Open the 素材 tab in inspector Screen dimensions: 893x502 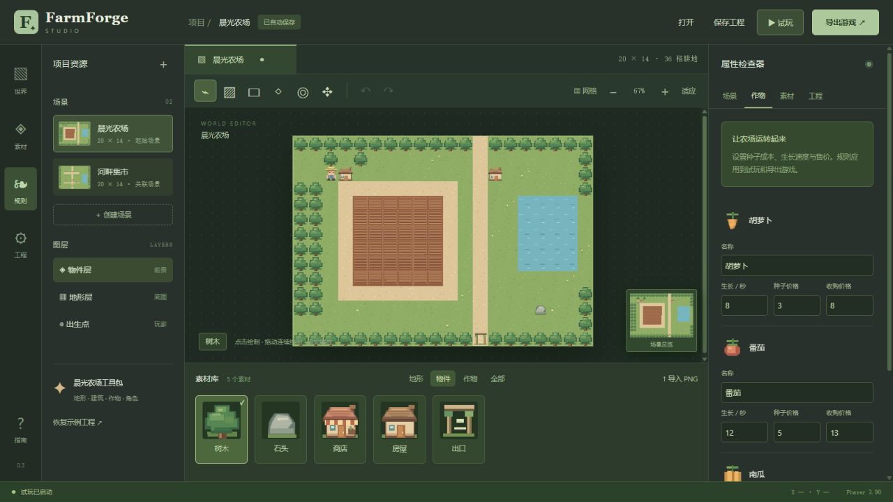click(x=787, y=96)
